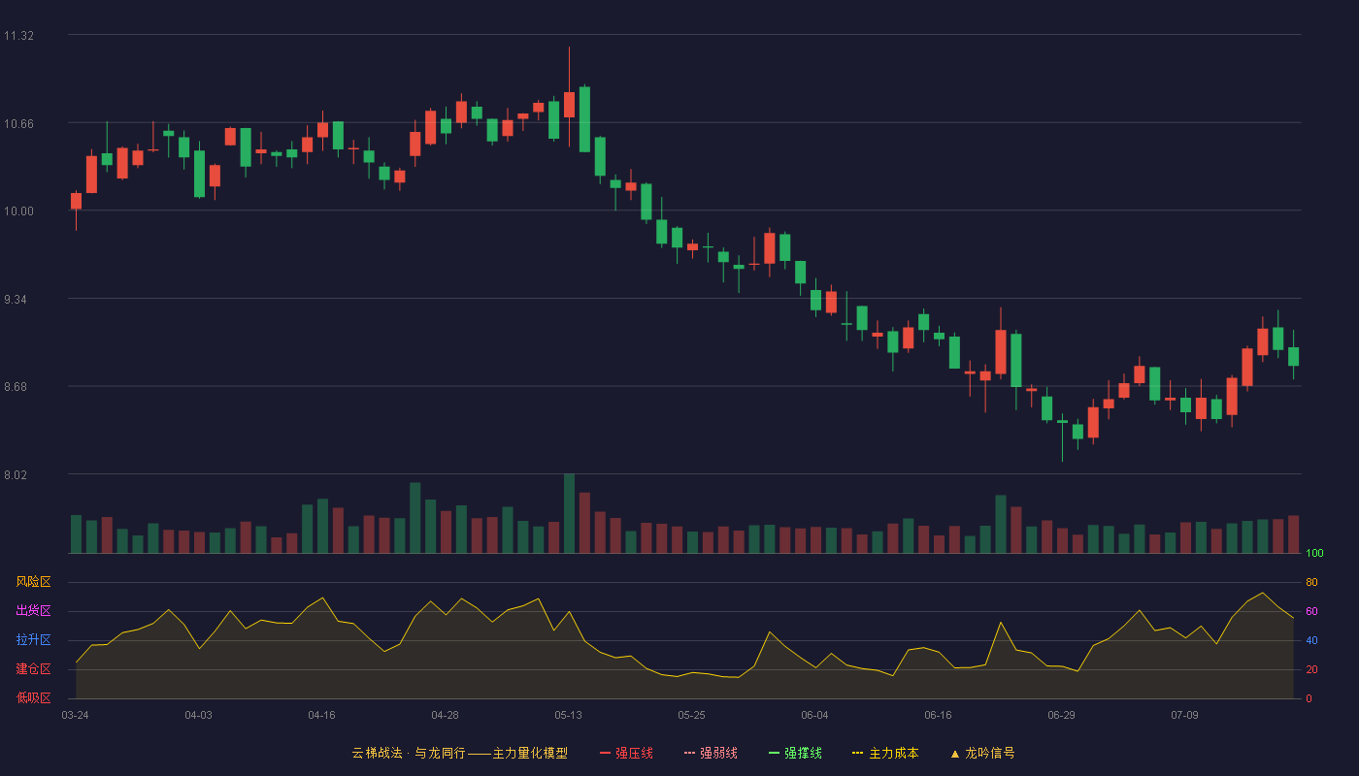The width and height of the screenshot is (1359, 776).
Task: Click the 建仓区 zone label
Action: [33, 669]
